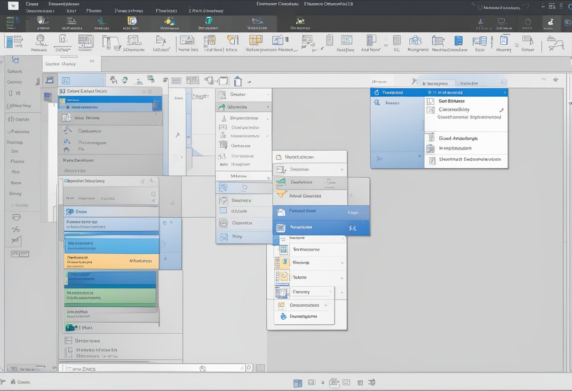The width and height of the screenshot is (572, 391).
Task: Click the paintbrush icon in the side toolbar
Action: click(x=16, y=240)
